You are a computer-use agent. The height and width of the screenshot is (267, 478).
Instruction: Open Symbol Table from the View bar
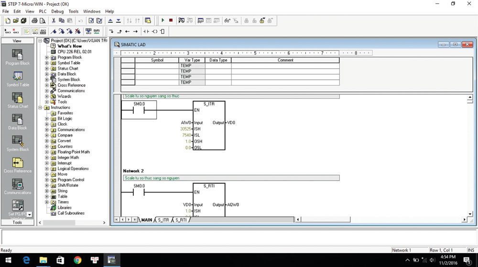pyautogui.click(x=17, y=79)
